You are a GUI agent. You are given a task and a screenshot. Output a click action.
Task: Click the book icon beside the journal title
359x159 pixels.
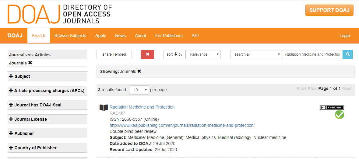pos(104,108)
